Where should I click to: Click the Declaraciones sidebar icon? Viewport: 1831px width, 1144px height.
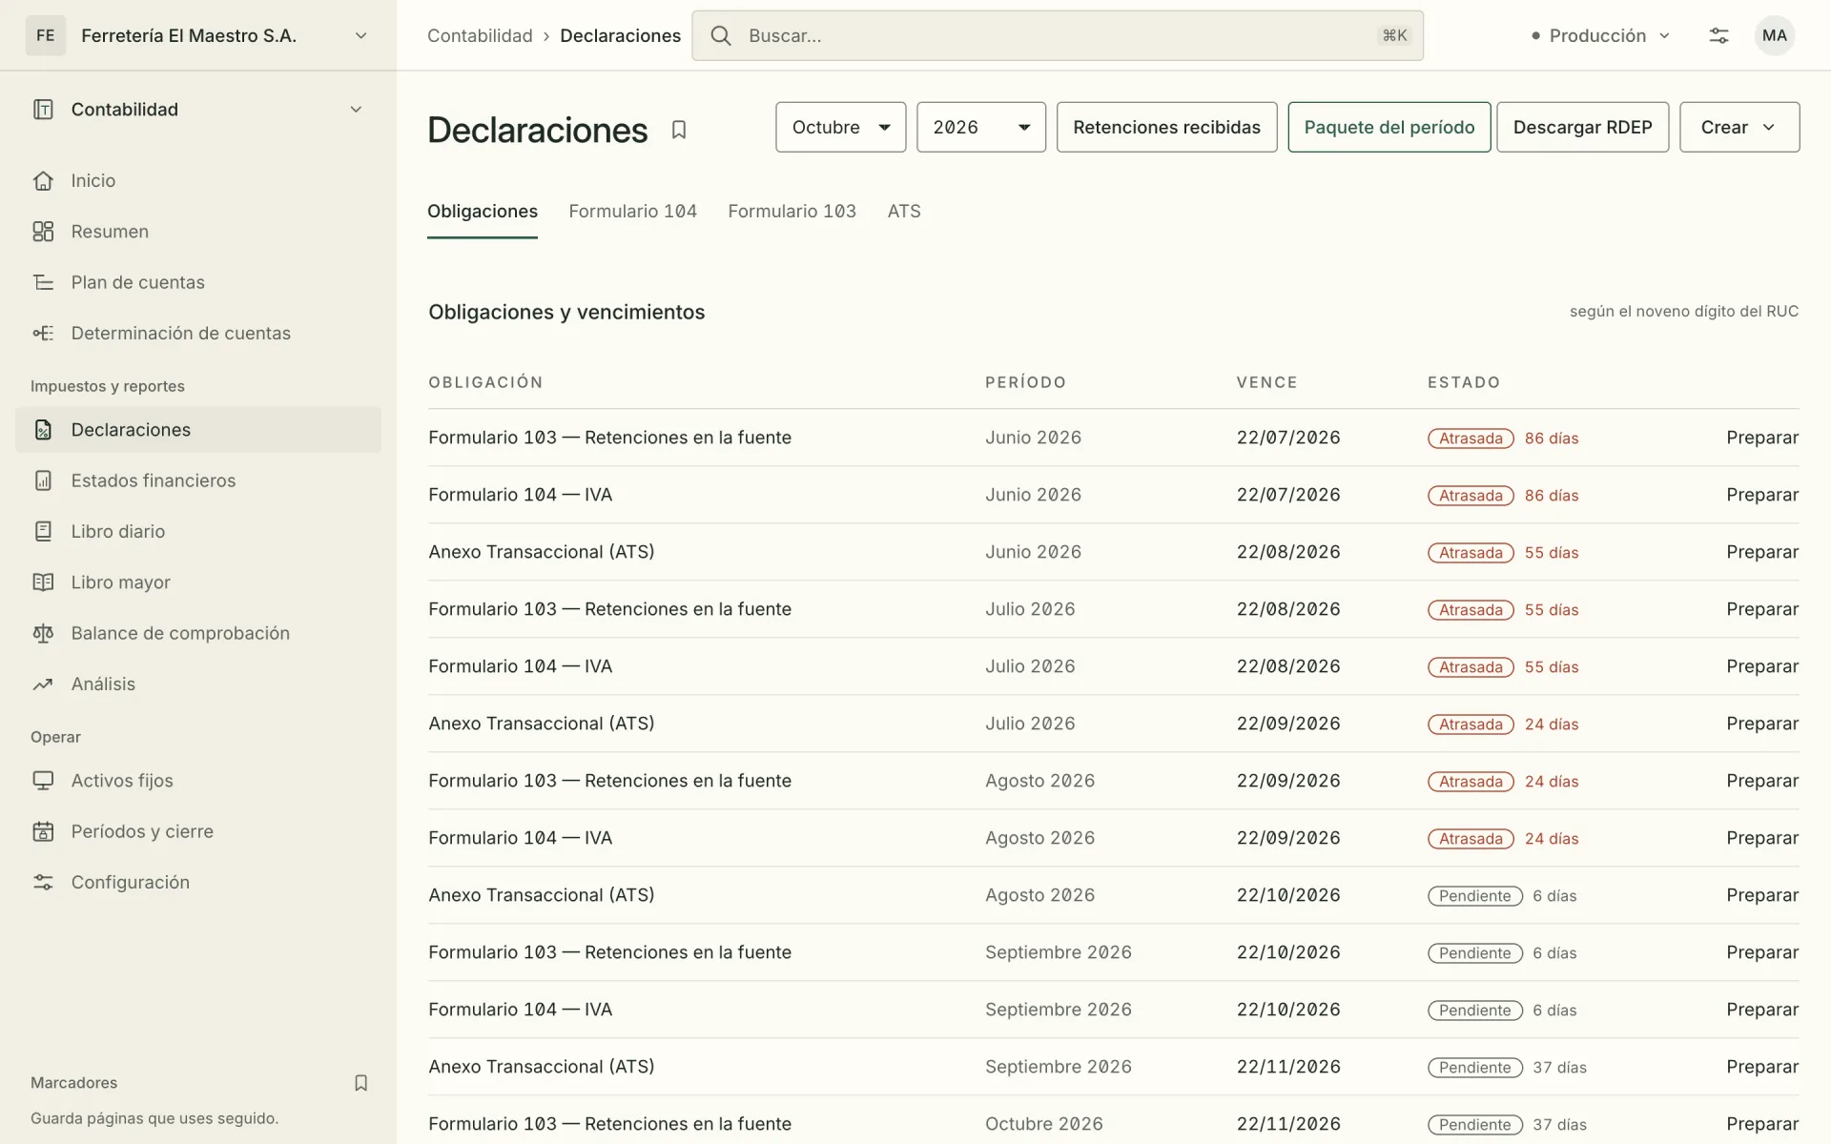coord(43,430)
